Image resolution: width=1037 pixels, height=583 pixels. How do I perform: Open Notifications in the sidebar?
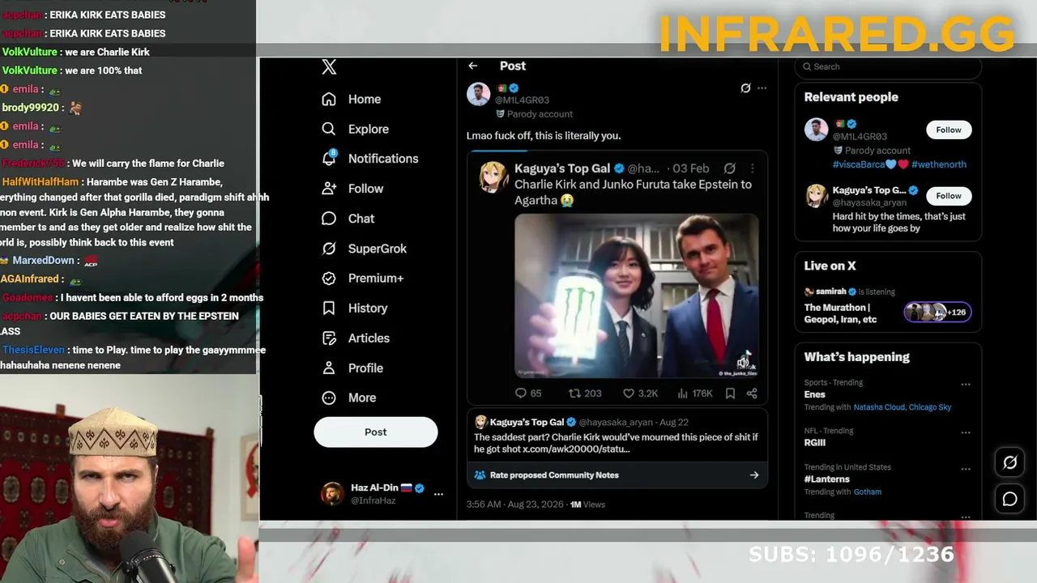click(369, 159)
